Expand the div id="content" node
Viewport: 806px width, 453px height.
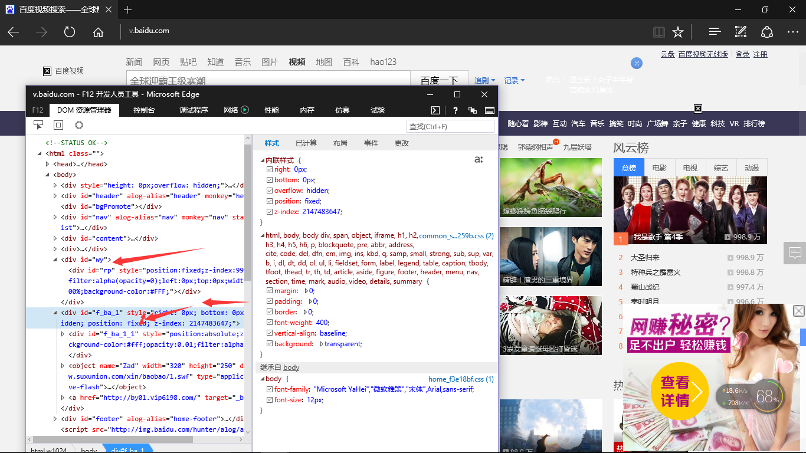pyautogui.click(x=55, y=238)
